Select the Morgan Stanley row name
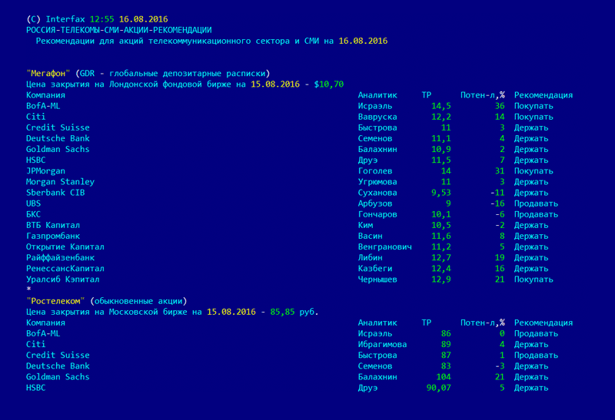 (61, 182)
